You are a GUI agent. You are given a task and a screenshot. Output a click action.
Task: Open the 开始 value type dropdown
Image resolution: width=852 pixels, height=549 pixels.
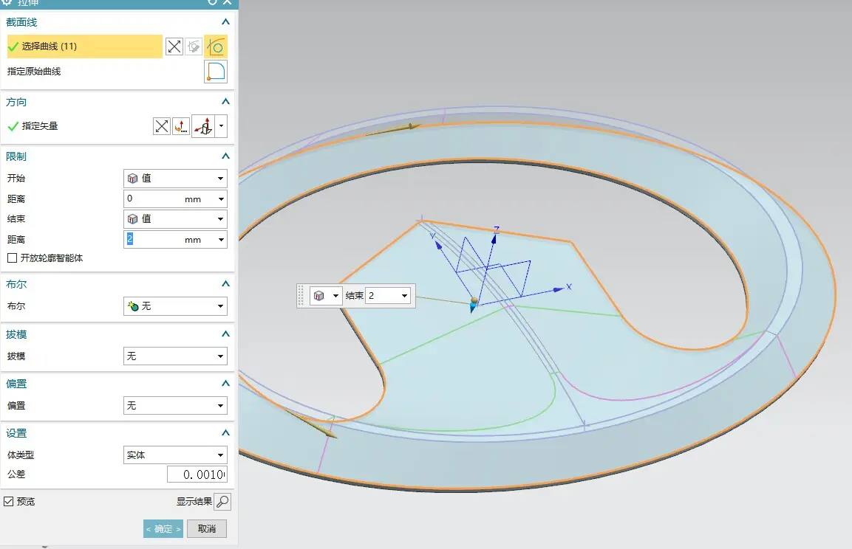coord(175,179)
